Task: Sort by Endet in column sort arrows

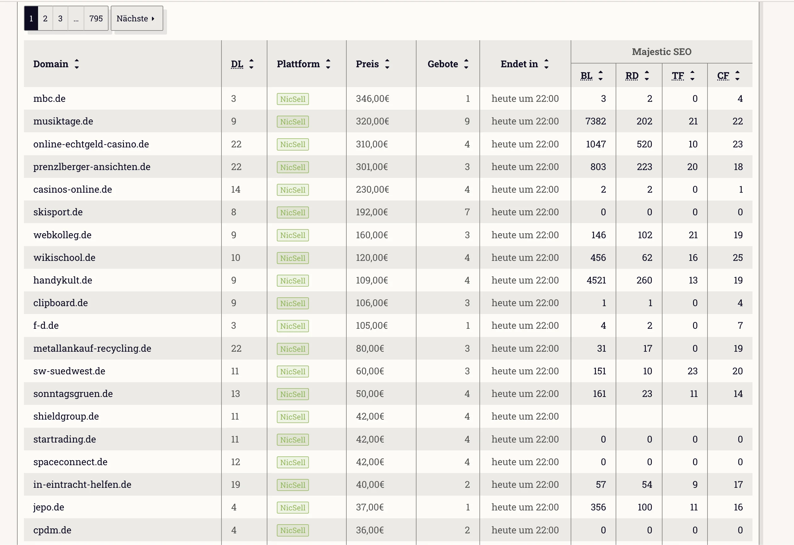Action: [x=546, y=64]
